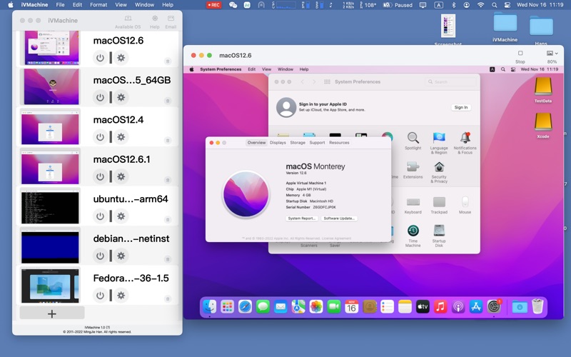This screenshot has height=357, width=571.
Task: Stop the running macOS12.6 VM
Action: pos(520,57)
